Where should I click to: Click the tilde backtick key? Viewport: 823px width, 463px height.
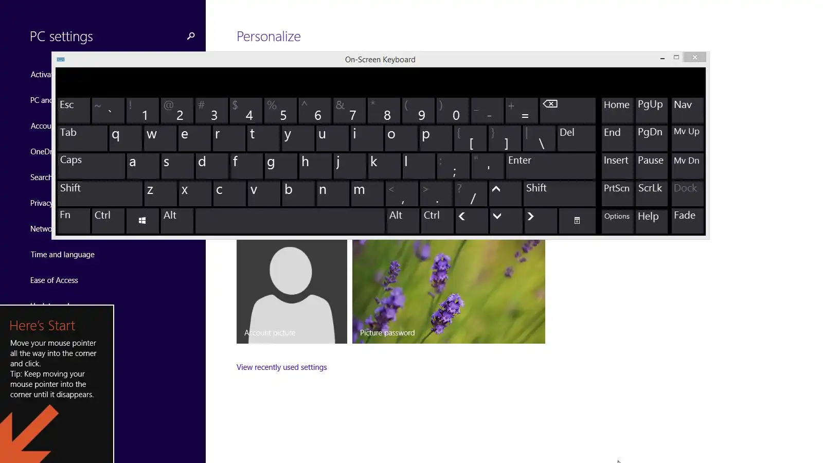coord(108,111)
